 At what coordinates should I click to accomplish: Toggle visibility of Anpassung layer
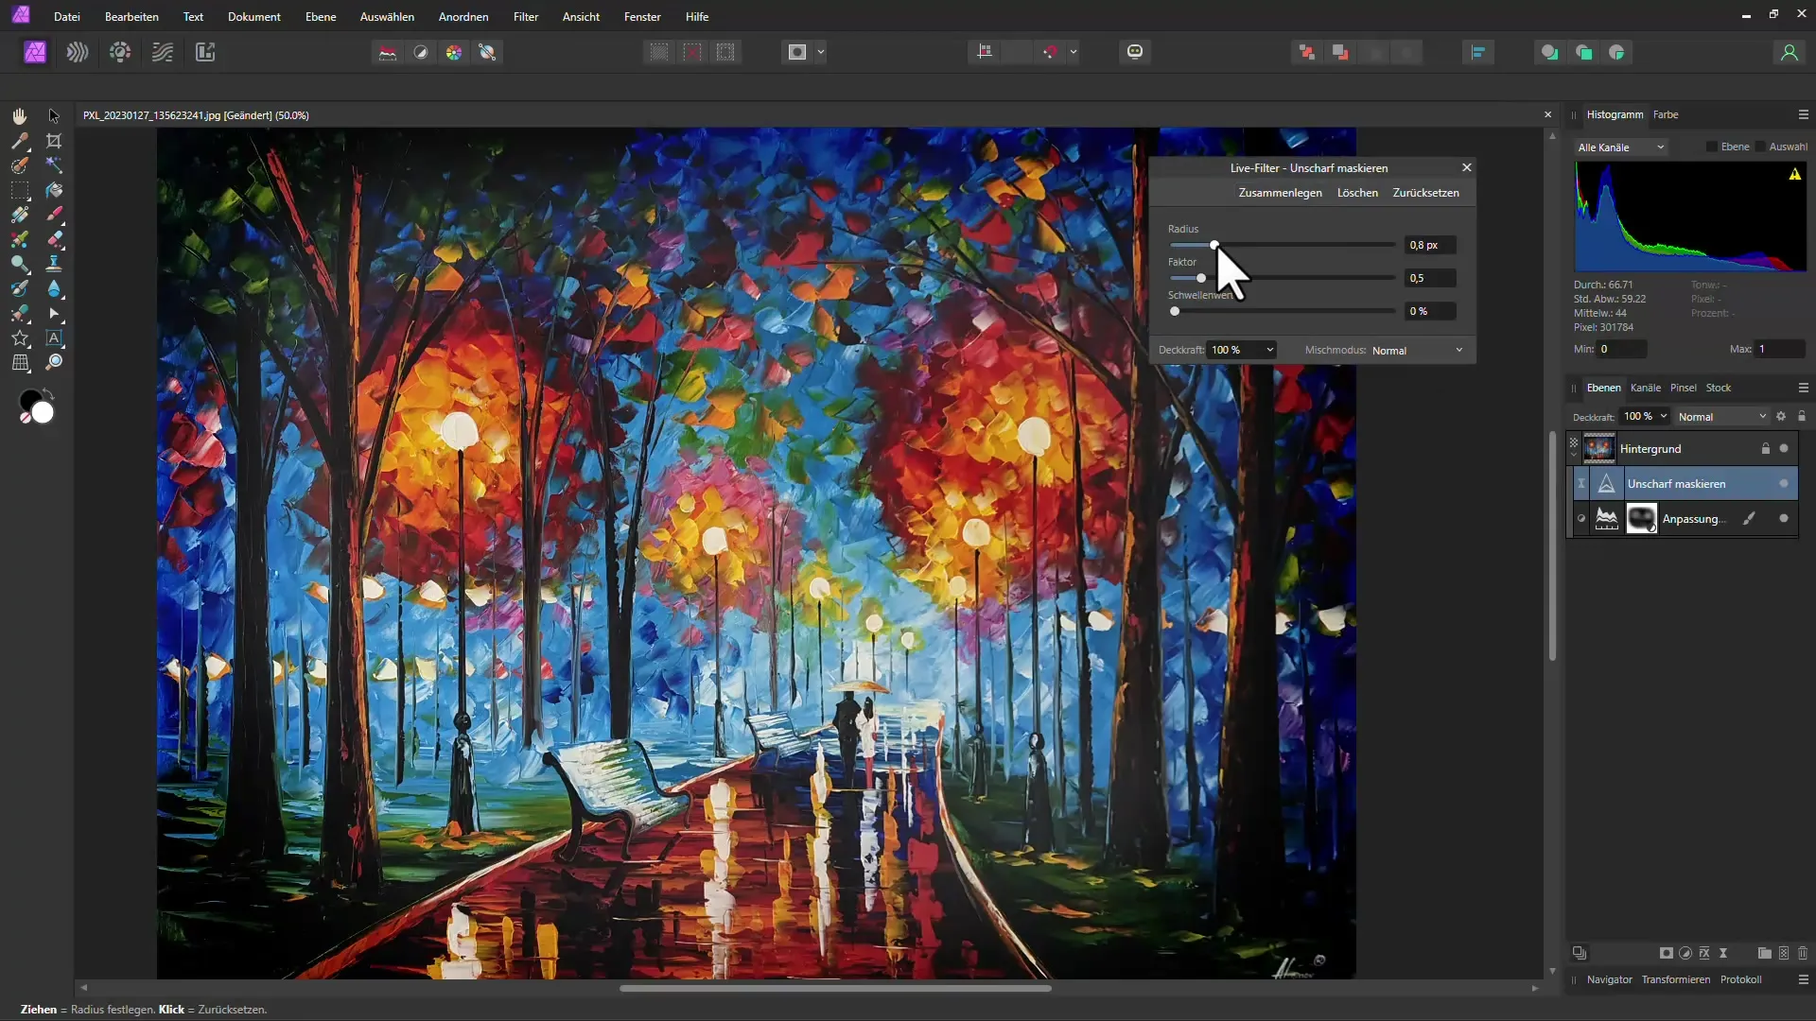point(1784,518)
